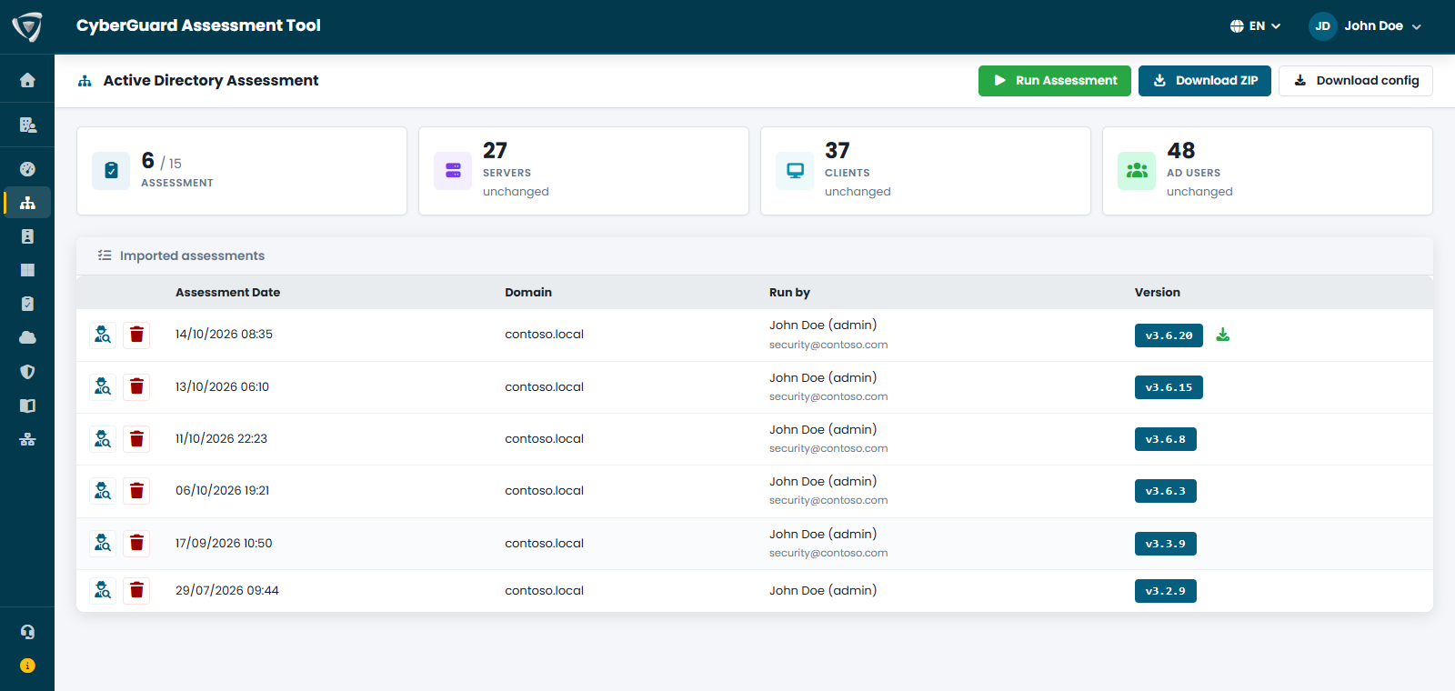
Task: Click the Domain column header
Action: (x=528, y=293)
